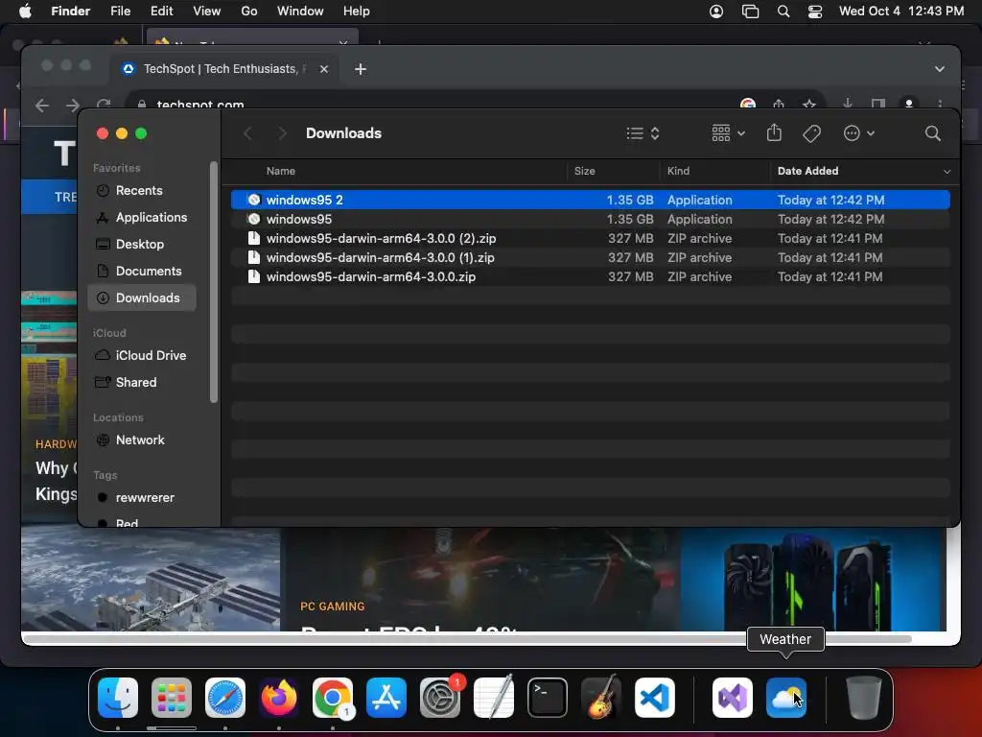Open a new Chrome tab
This screenshot has width=982, height=737.
tap(361, 69)
